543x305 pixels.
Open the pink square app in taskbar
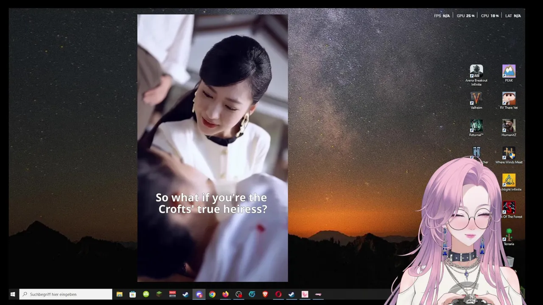click(305, 294)
